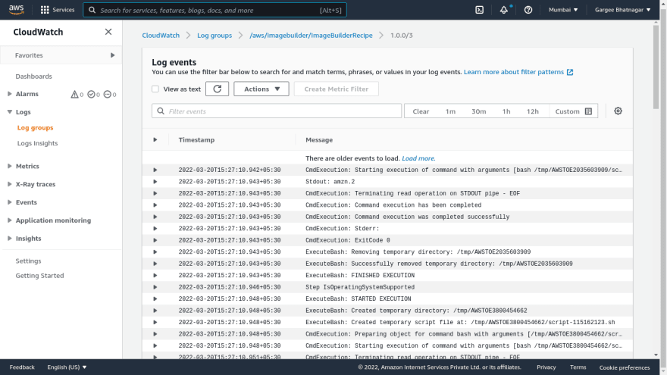Screen dimensions: 667x375
Task: Click the Custom time range calendar icon
Action: click(588, 111)
